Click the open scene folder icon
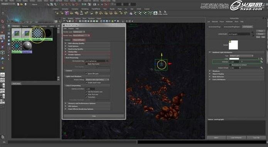Viewport: 268px width, 147px height. click(x=22, y=5)
